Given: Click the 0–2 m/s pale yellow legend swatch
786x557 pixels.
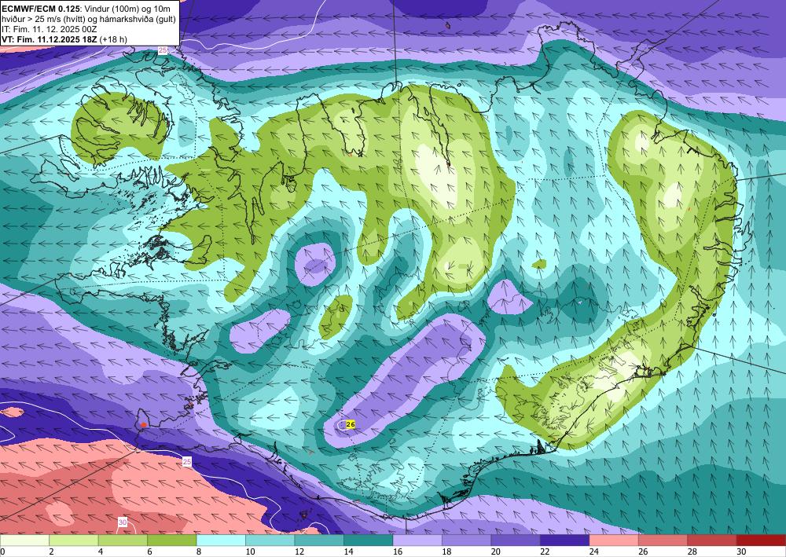Looking at the screenshot, I should tap(24, 541).
